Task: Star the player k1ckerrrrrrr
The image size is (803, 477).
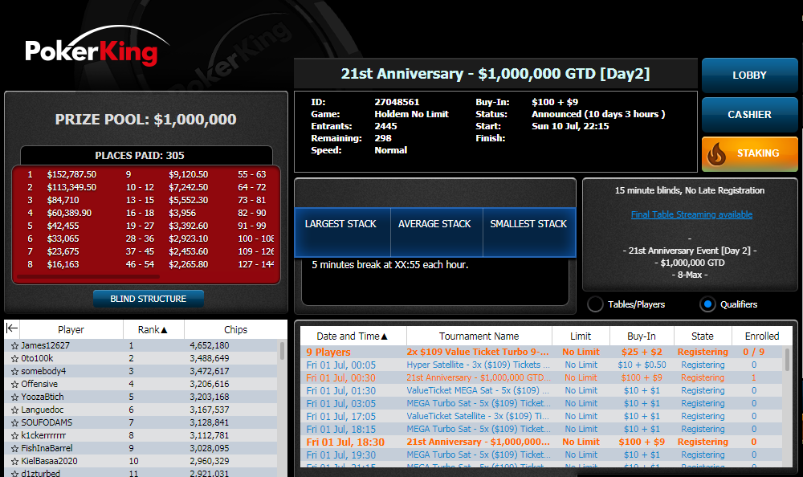Action: point(14,435)
